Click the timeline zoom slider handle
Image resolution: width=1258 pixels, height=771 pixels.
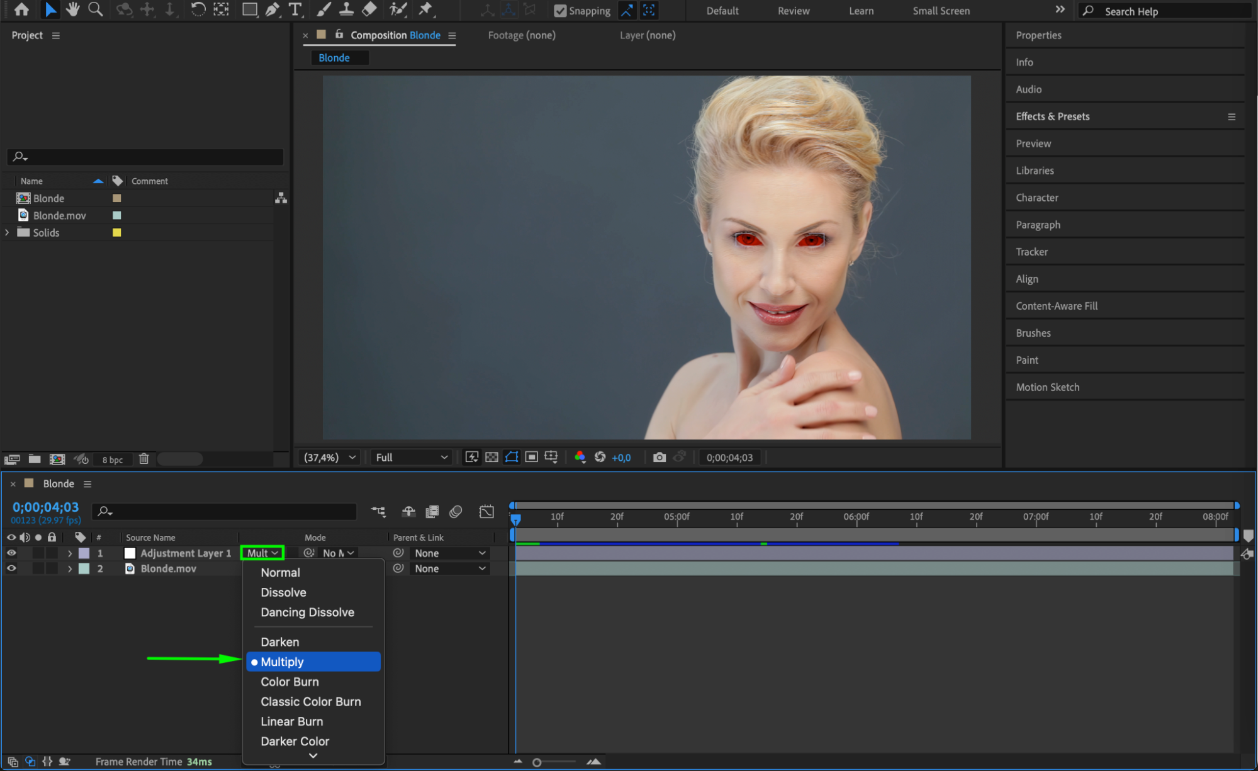click(x=537, y=762)
